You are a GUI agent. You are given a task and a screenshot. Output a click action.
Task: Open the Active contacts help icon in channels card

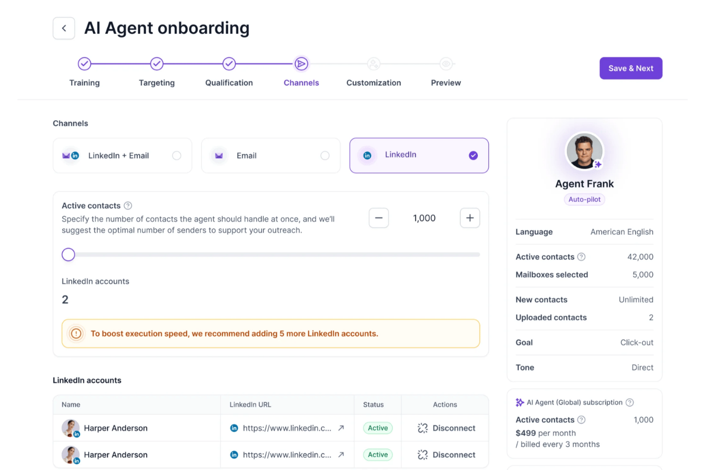click(128, 206)
